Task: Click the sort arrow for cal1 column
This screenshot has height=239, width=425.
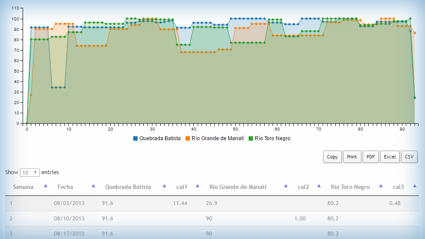Action: click(197, 186)
